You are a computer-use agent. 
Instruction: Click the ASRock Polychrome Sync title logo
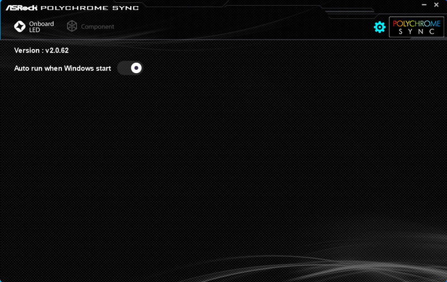(72, 8)
